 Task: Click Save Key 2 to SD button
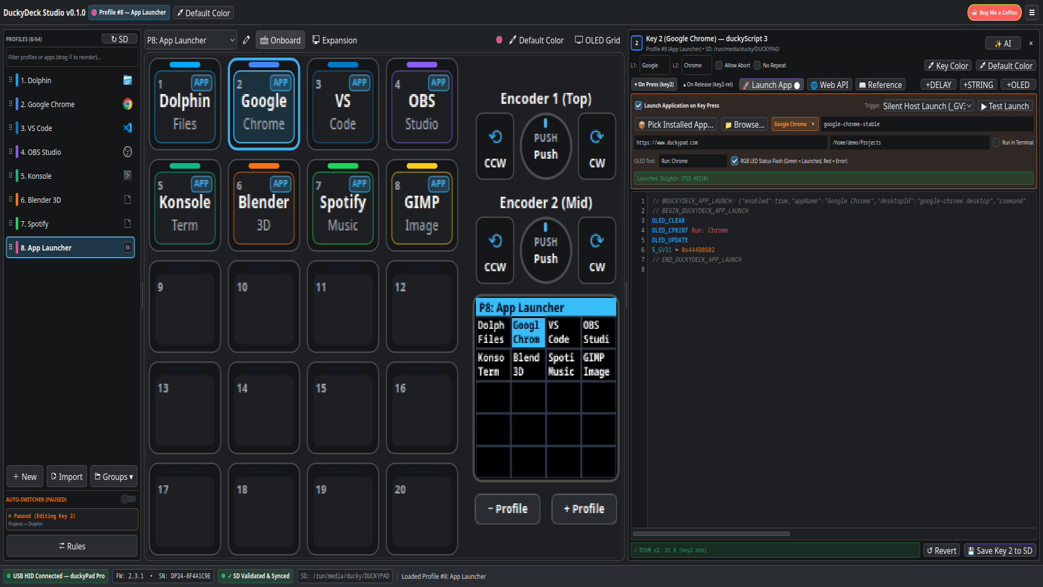click(1000, 551)
